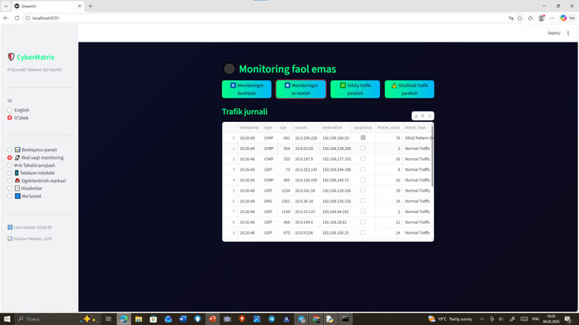
Task: Click the Ogohlantirish markazi siren icon
Action: pos(17,181)
